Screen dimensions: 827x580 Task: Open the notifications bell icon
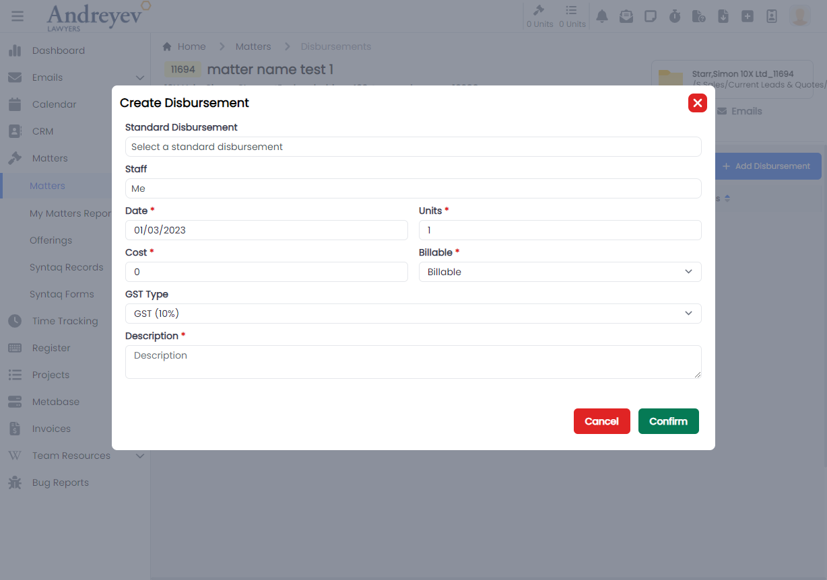[x=602, y=16]
